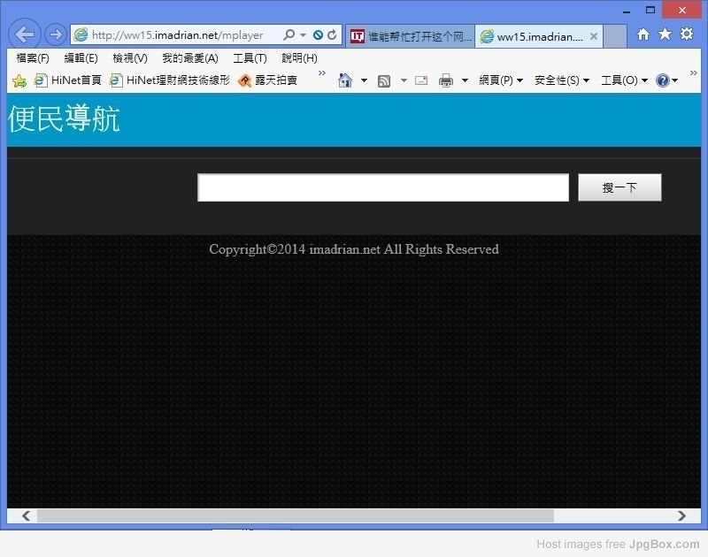Open the HiNet首頁 favorites link

coord(68,80)
